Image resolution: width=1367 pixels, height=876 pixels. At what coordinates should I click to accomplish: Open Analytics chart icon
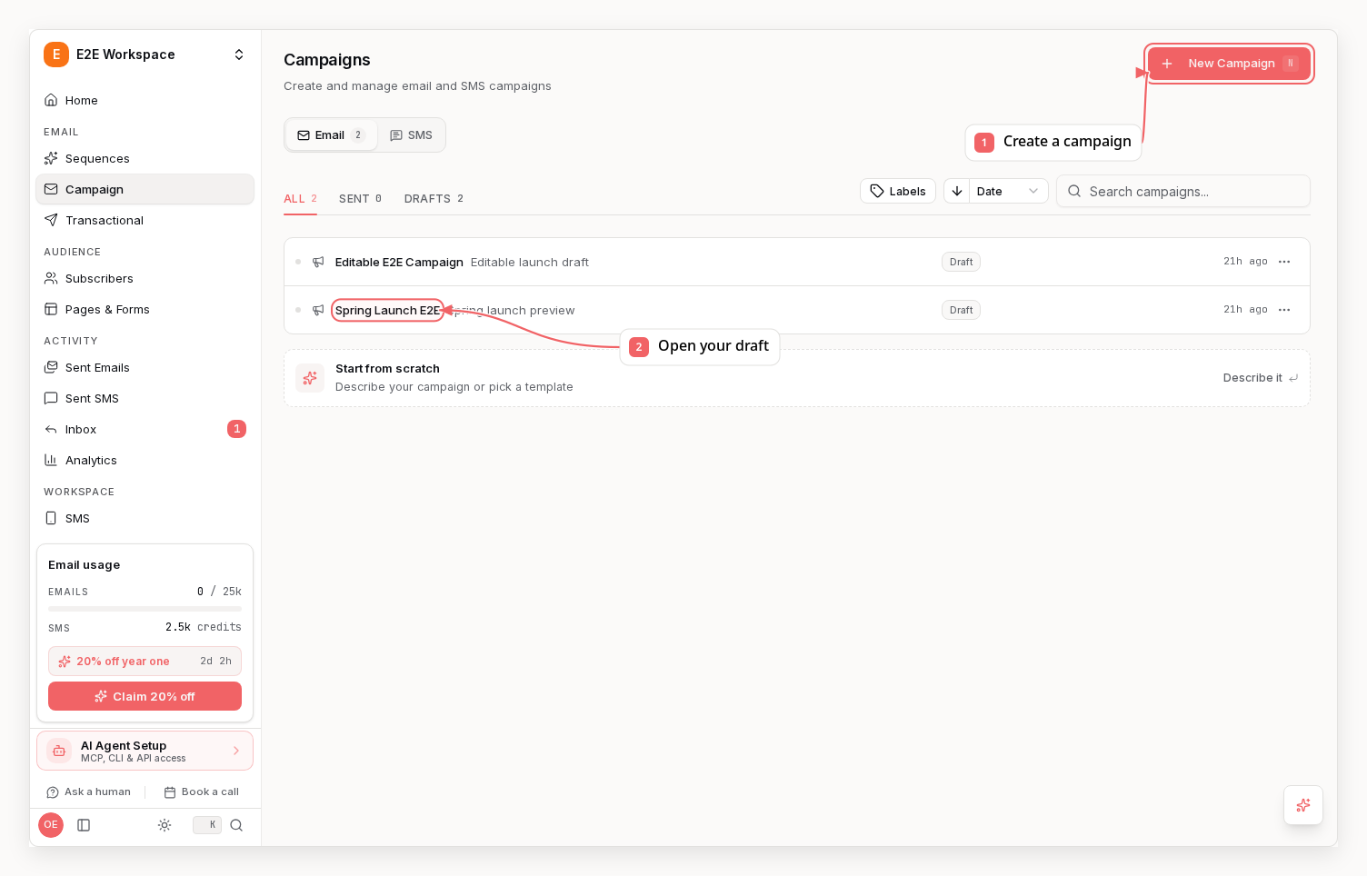(51, 460)
